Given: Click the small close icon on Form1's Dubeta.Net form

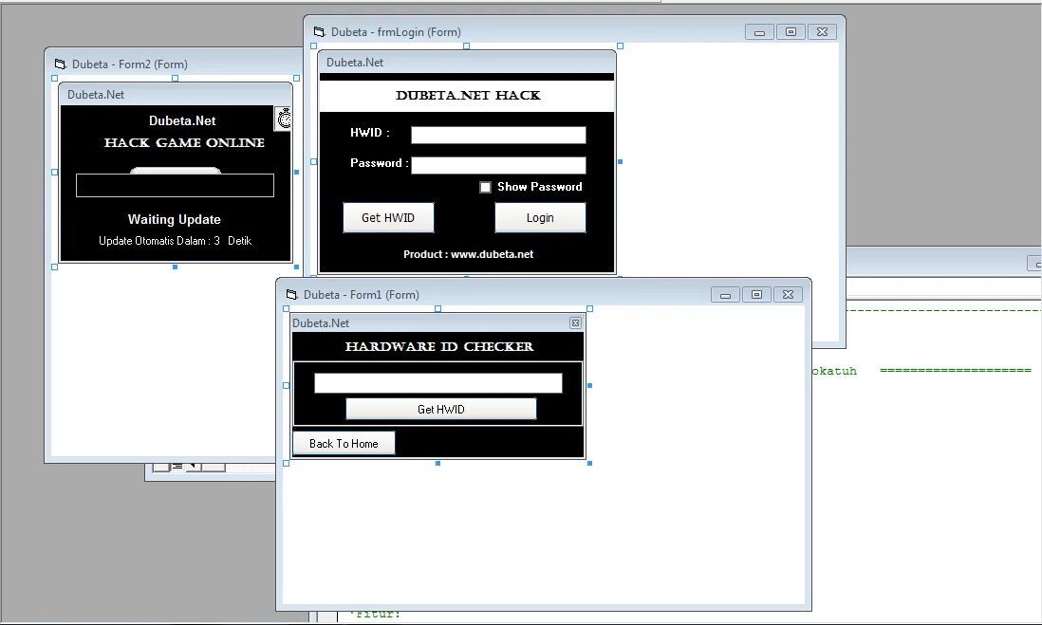Looking at the screenshot, I should click(575, 322).
